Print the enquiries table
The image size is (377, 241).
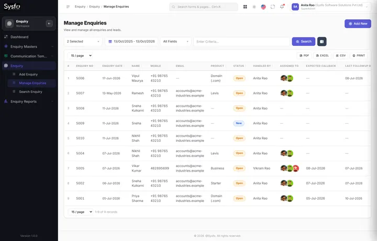(x=359, y=56)
